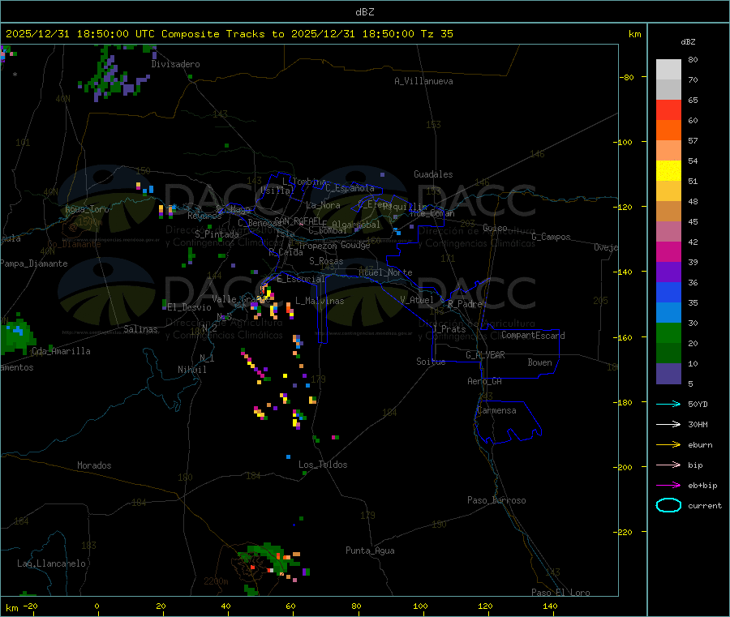Image resolution: width=730 pixels, height=617 pixels.
Task: Click the 'Salinas' map label
Action: click(140, 329)
